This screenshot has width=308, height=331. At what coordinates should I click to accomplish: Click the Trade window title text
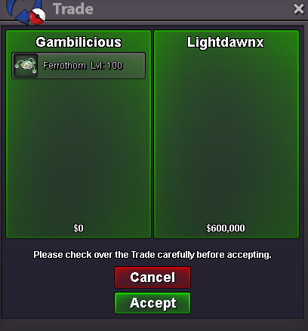click(x=73, y=9)
